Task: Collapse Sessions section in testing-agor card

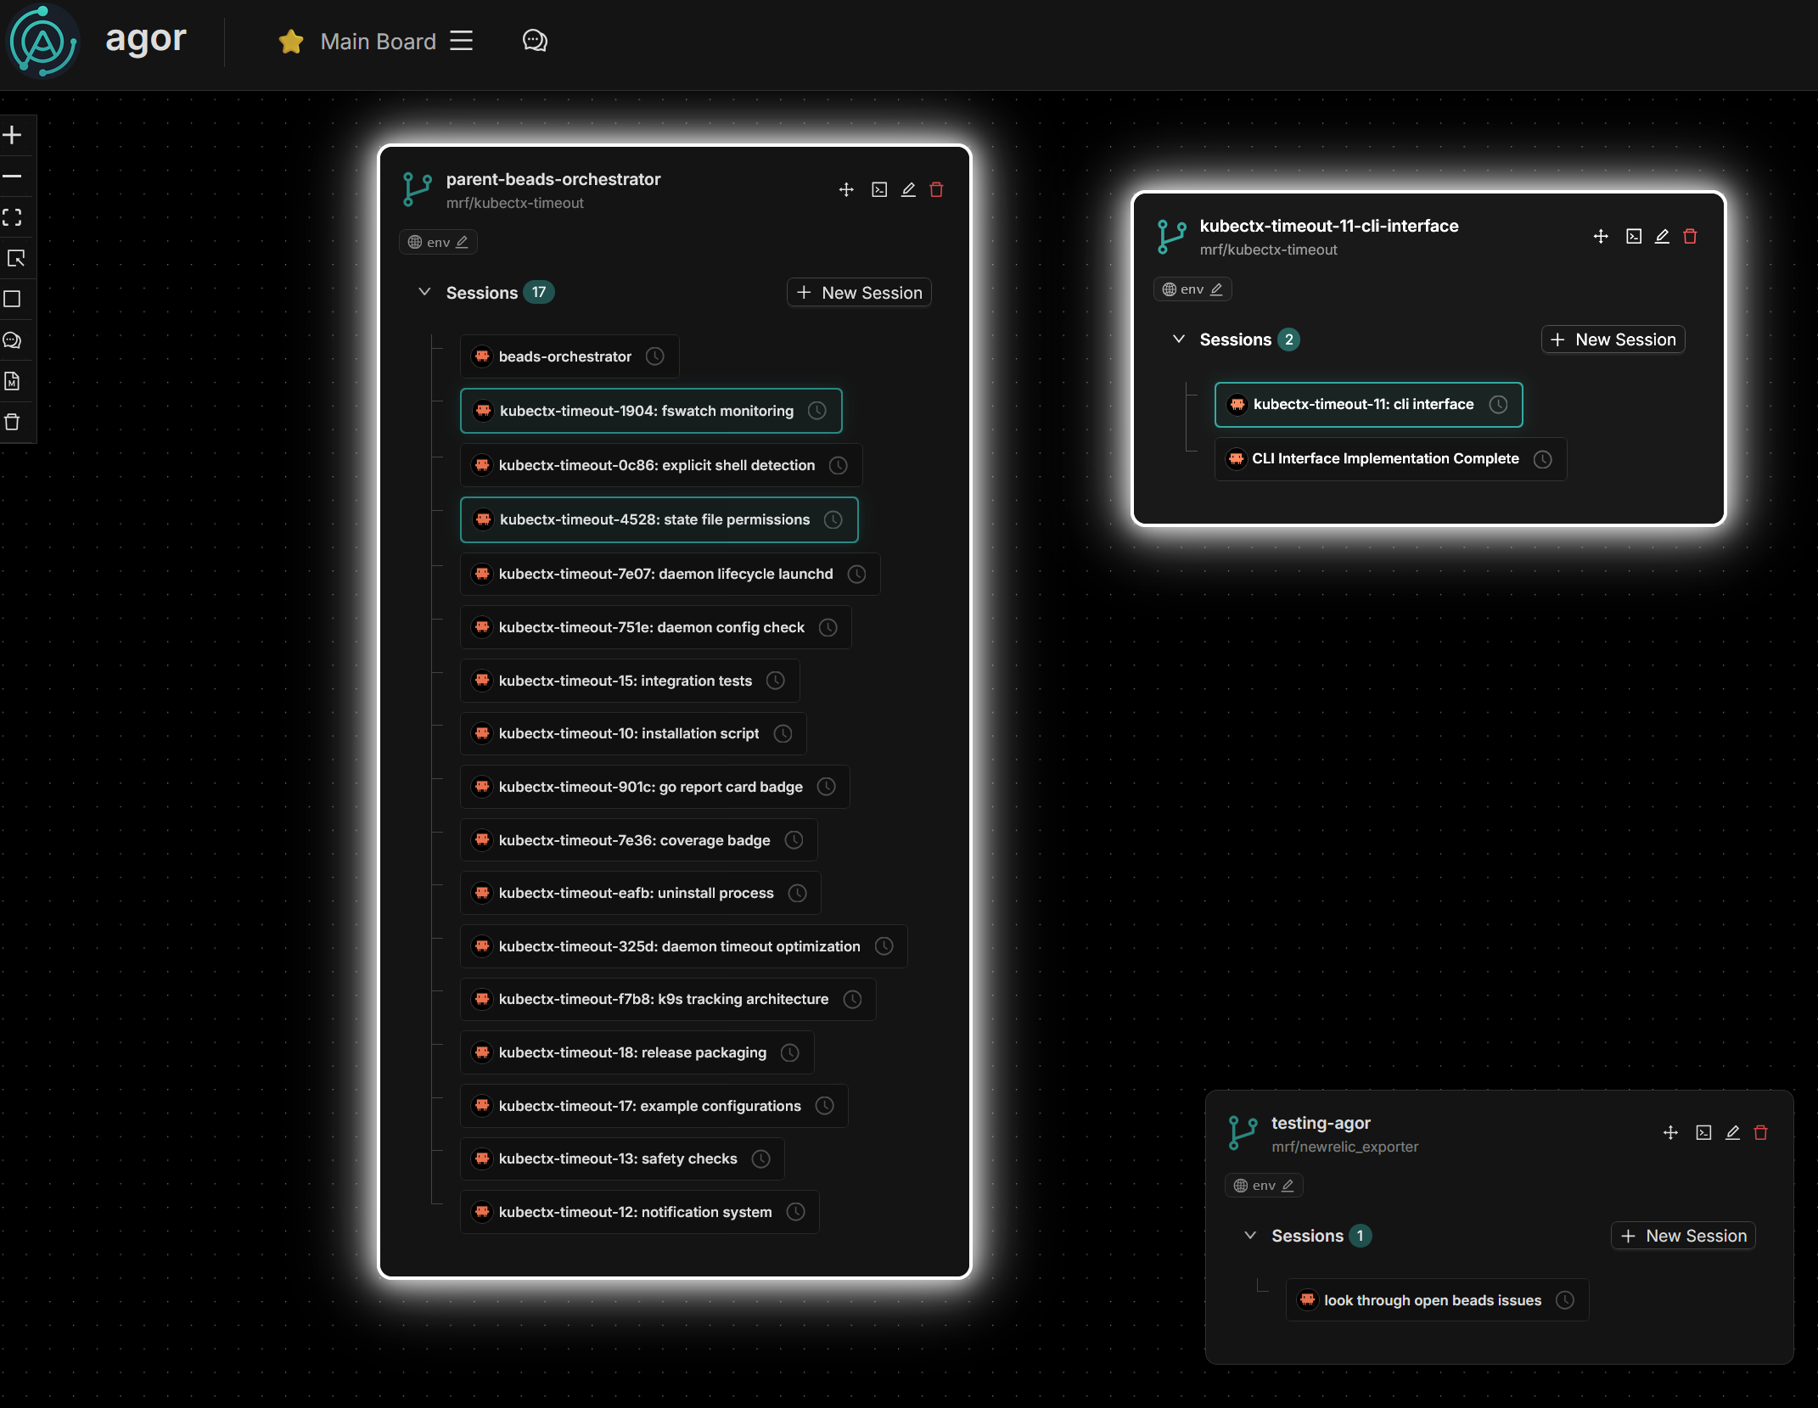Action: (1250, 1236)
